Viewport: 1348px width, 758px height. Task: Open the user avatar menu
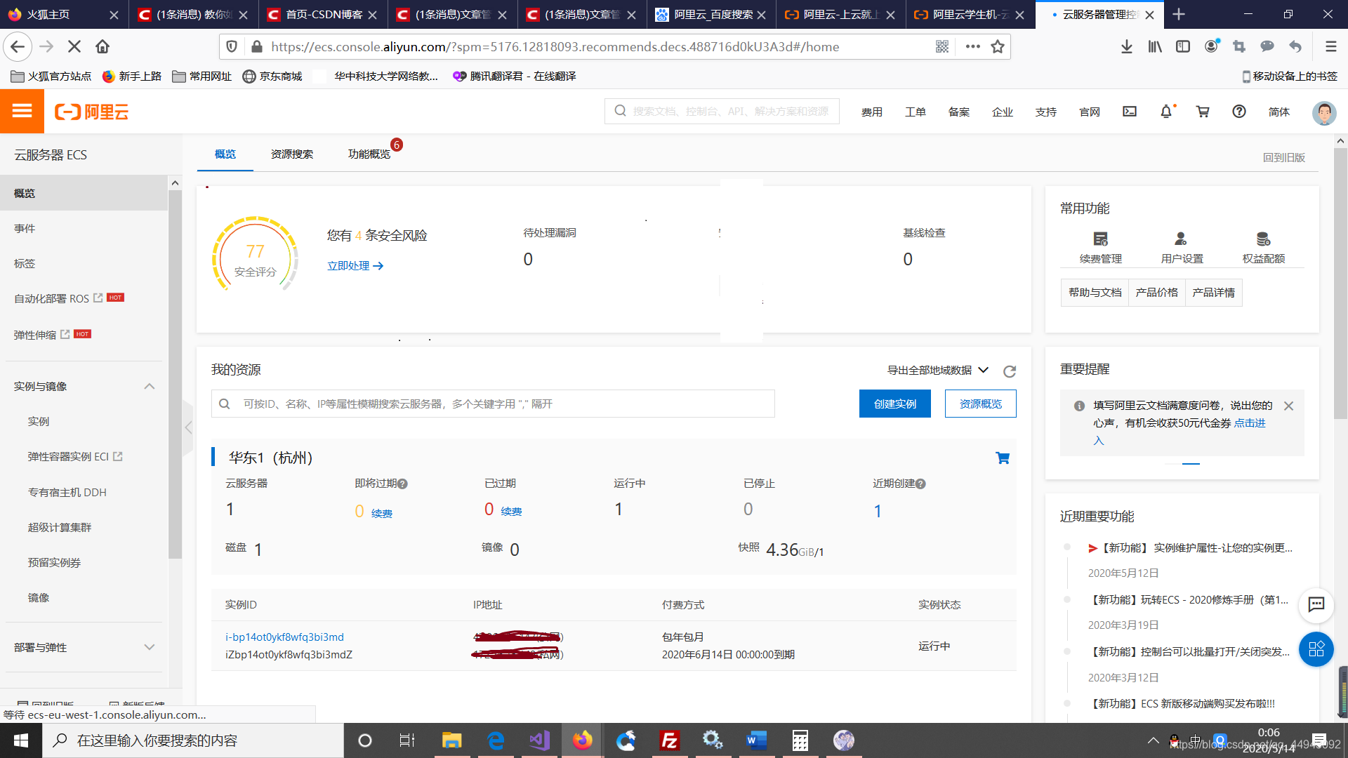tap(1324, 112)
